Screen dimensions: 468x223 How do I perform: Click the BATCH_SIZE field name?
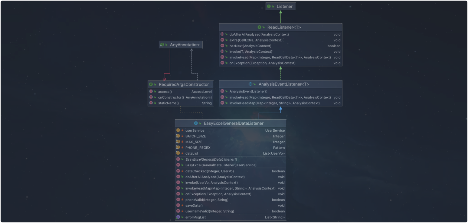tap(195, 136)
